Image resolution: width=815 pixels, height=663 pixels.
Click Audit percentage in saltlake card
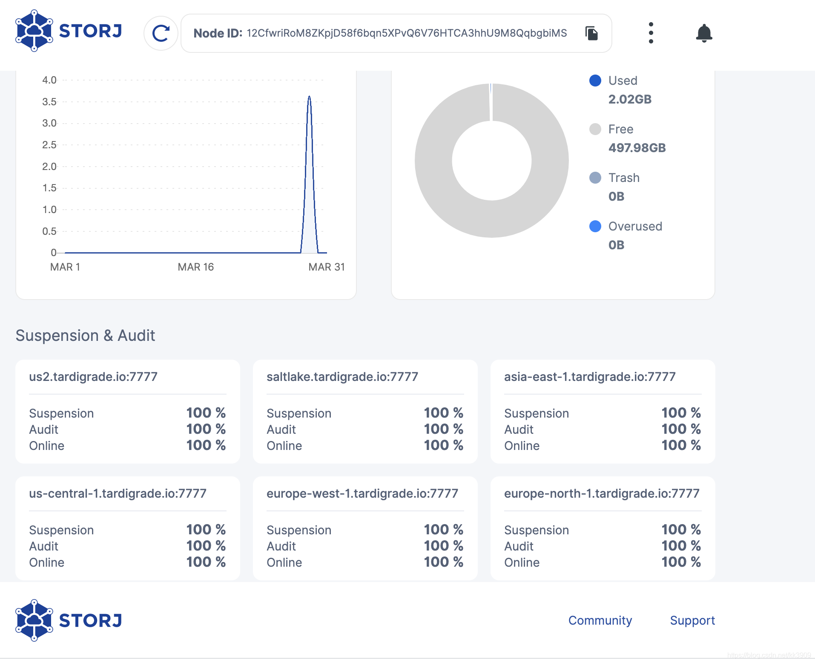444,429
